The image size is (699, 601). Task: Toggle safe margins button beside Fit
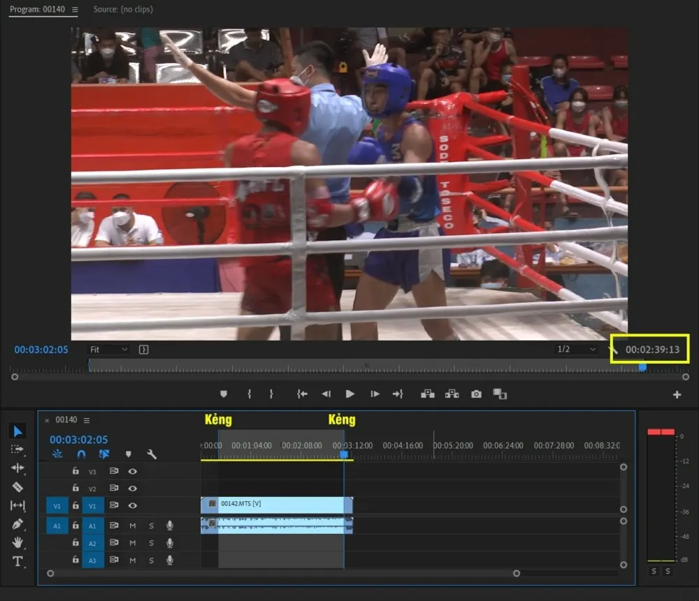pos(143,350)
